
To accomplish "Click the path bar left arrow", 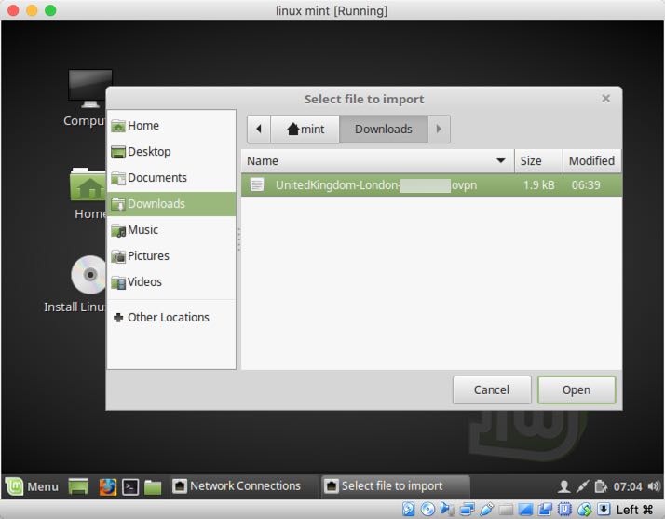I will point(259,129).
